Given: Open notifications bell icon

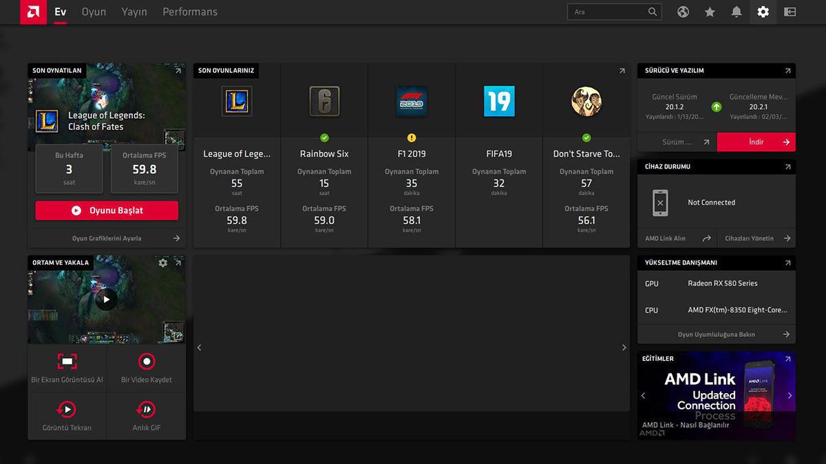Looking at the screenshot, I should tap(737, 12).
